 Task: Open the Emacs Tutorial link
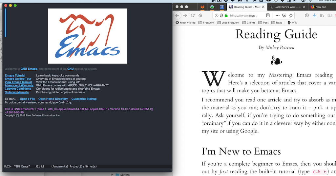click(x=15, y=75)
